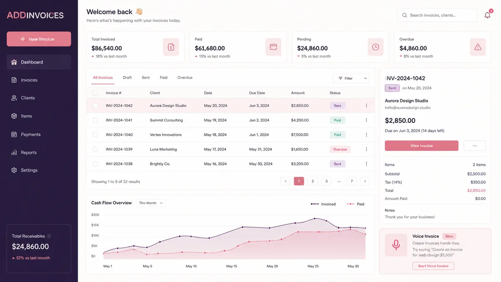The width and height of the screenshot is (501, 282).
Task: Click the Amount column header
Action: pyautogui.click(x=298, y=93)
